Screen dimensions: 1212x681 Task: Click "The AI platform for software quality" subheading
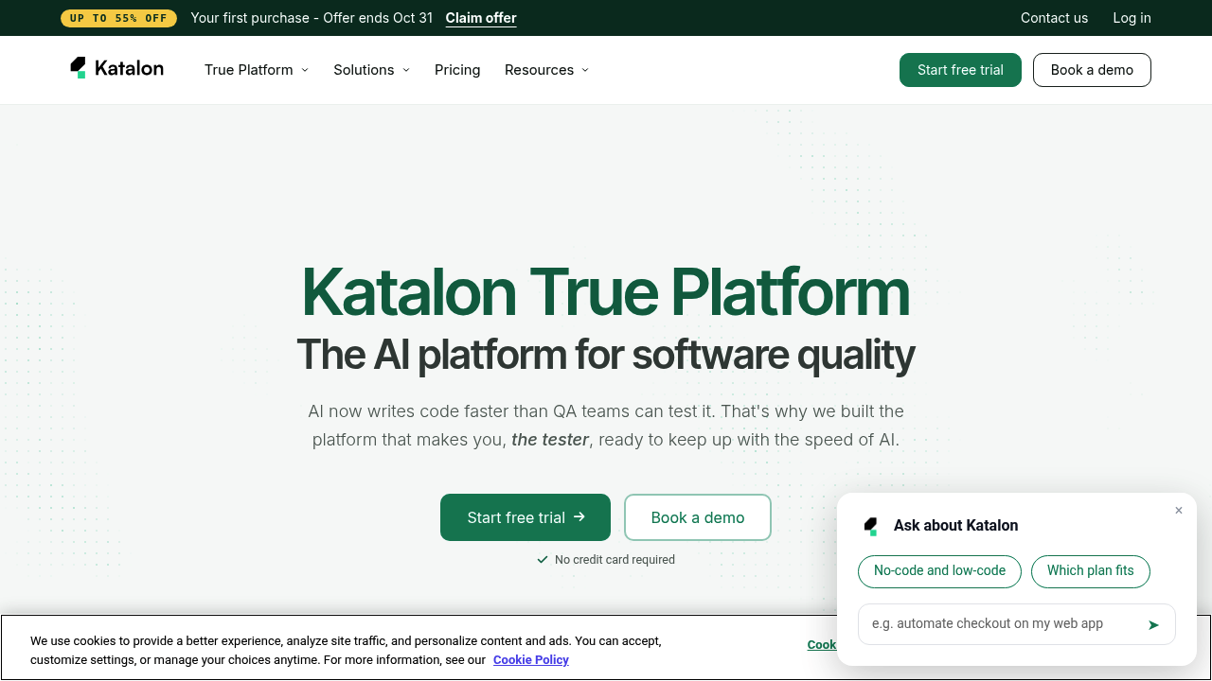pos(606,355)
